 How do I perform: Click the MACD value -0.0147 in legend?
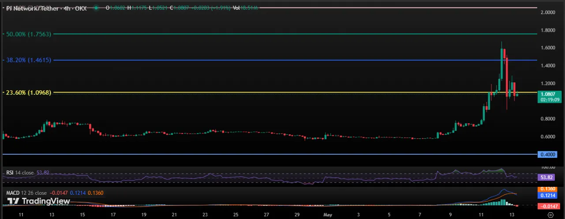point(59,193)
